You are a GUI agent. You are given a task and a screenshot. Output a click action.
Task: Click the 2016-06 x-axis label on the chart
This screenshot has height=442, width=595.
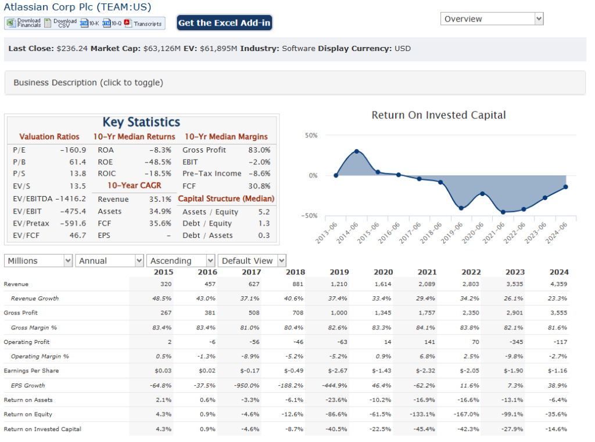[x=389, y=233]
